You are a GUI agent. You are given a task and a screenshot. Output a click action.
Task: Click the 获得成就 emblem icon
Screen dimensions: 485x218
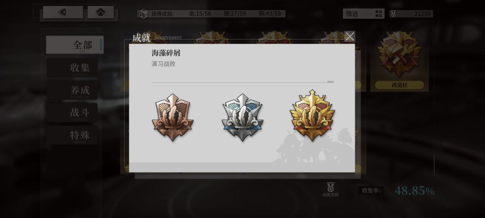[x=143, y=13]
